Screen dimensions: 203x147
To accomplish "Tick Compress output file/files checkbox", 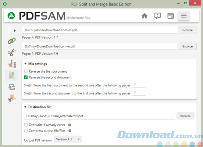I will coord(26,131).
